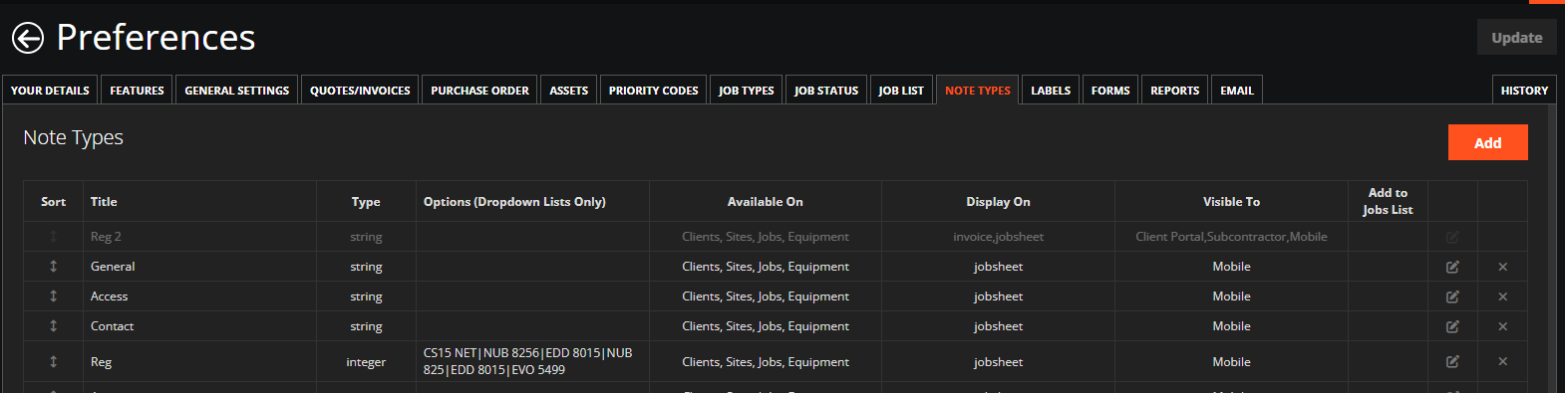Edit the Contact note type
This screenshot has height=393, width=1565.
click(x=1452, y=326)
